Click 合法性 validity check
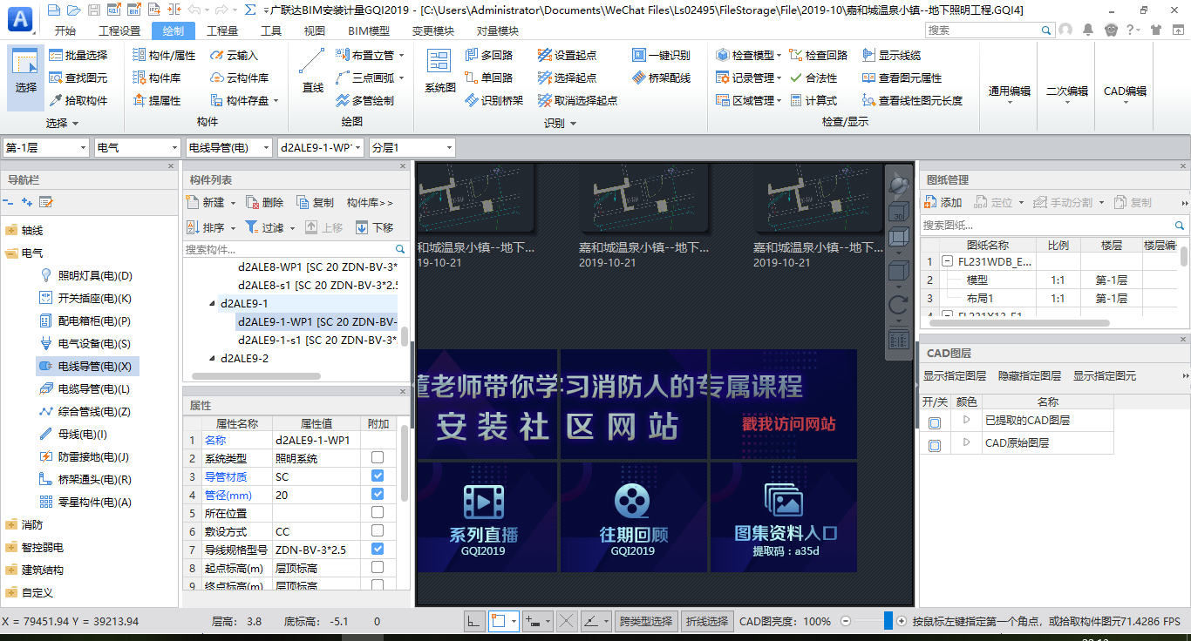This screenshot has width=1191, height=641. point(813,78)
